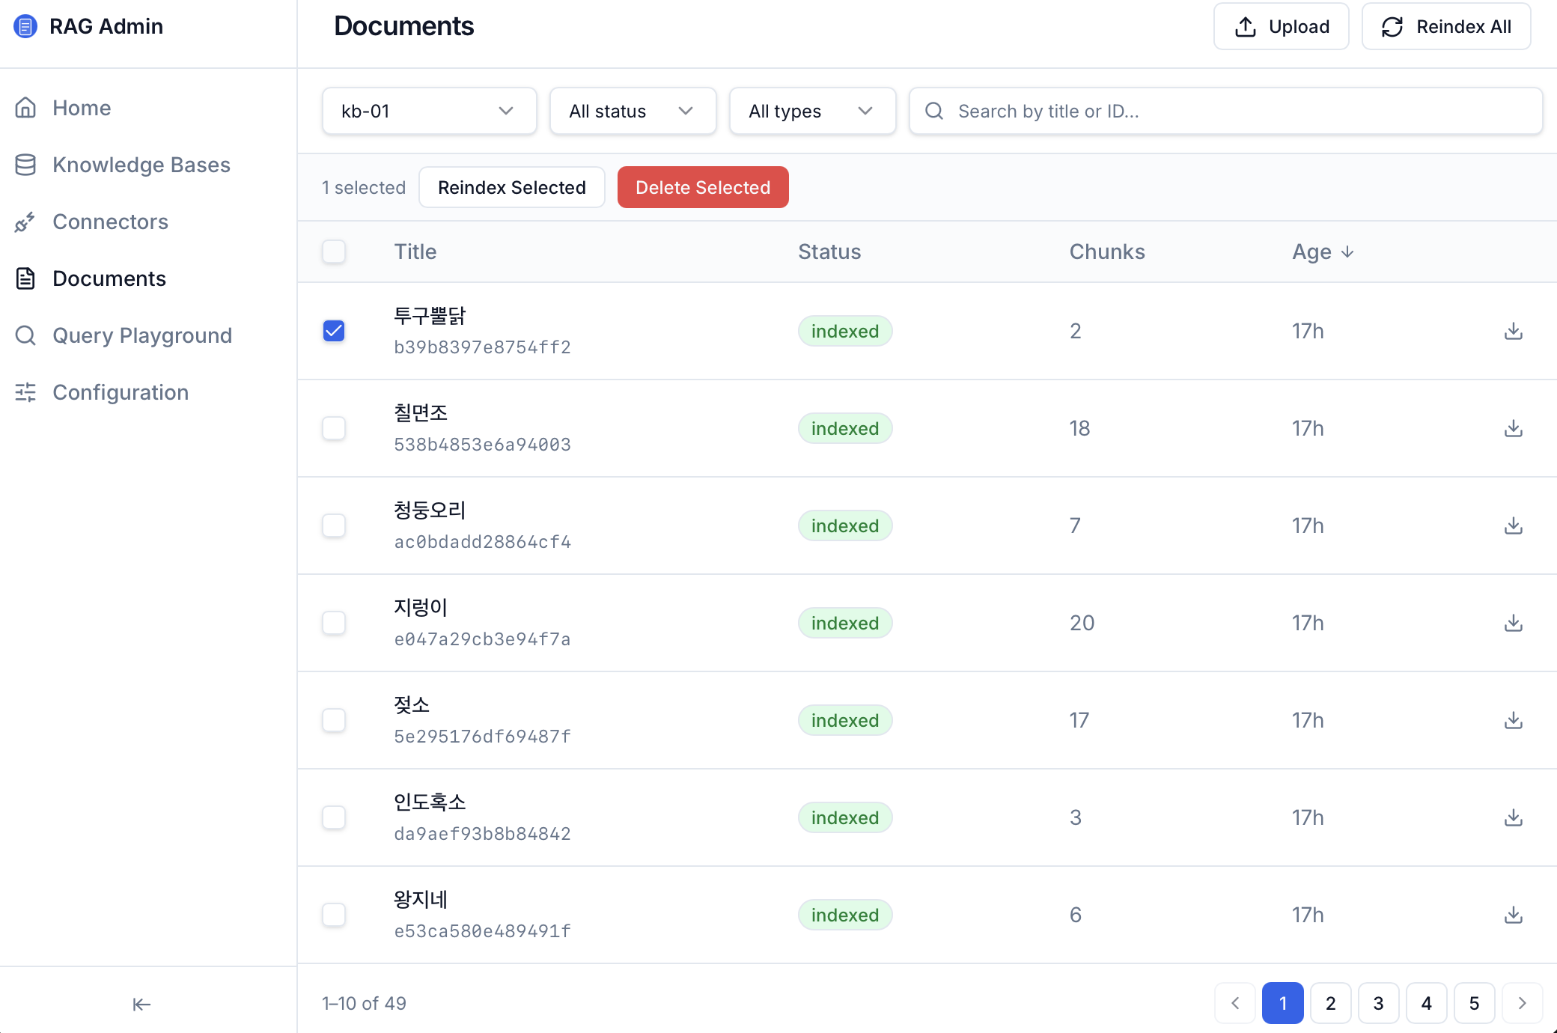Click the indexed badge for 젖소
The height and width of the screenshot is (1033, 1557).
point(845,720)
